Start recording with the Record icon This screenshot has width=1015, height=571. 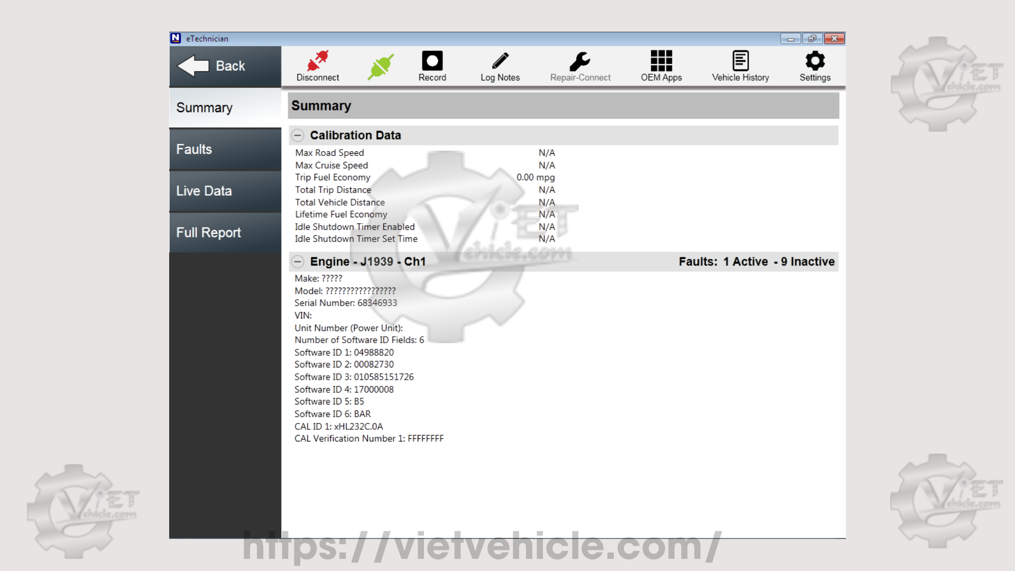tap(432, 61)
